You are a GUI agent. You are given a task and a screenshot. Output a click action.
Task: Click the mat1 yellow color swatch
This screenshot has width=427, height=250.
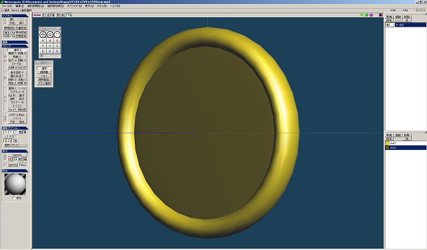point(387,143)
